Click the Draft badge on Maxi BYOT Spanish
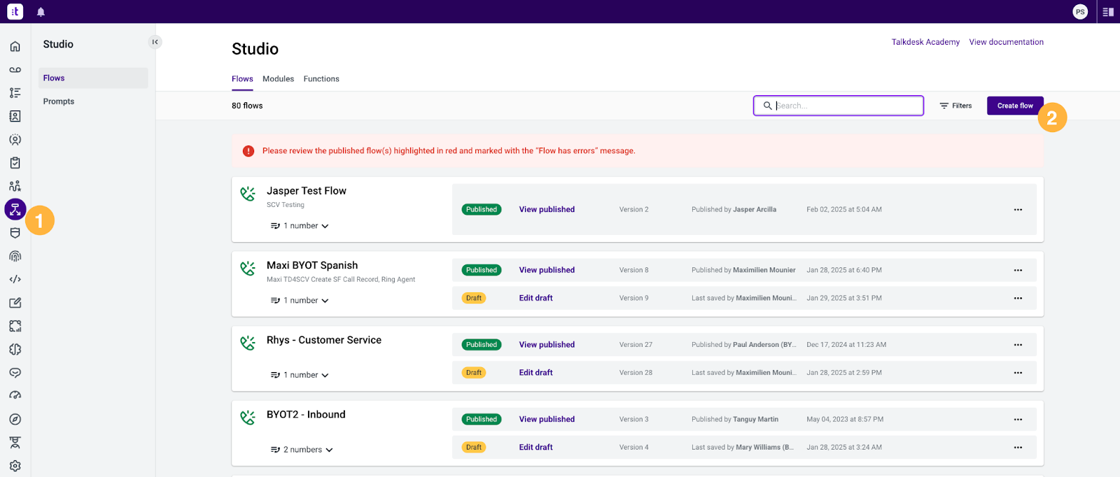Viewport: 1120px width, 477px height. (x=474, y=298)
